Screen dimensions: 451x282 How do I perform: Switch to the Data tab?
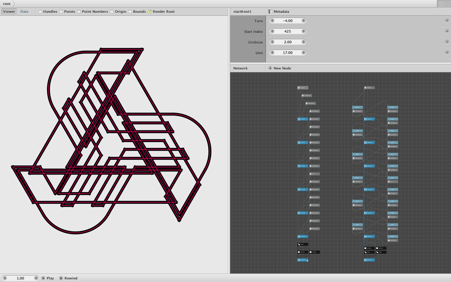click(x=24, y=12)
